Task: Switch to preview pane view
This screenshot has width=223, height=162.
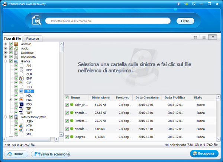Action: pyautogui.click(x=213, y=37)
